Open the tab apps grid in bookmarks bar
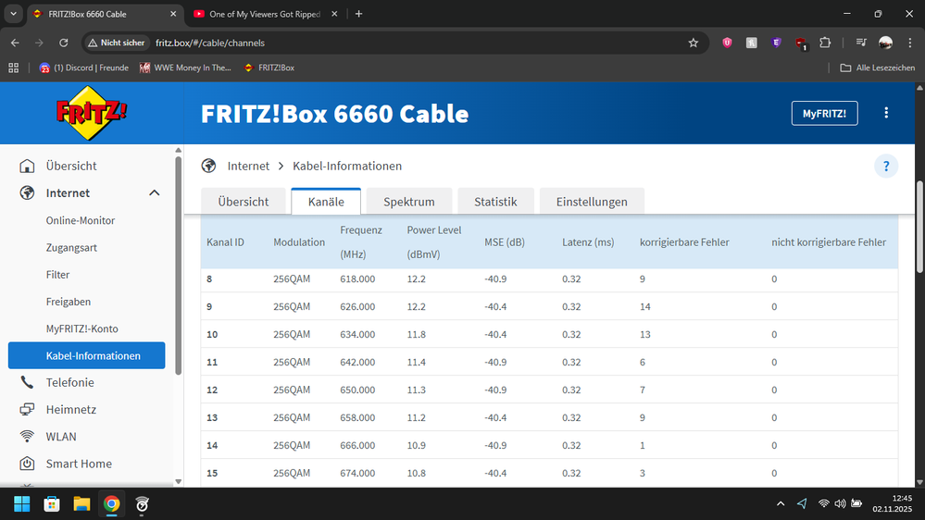Viewport: 925px width, 520px height. [x=14, y=68]
